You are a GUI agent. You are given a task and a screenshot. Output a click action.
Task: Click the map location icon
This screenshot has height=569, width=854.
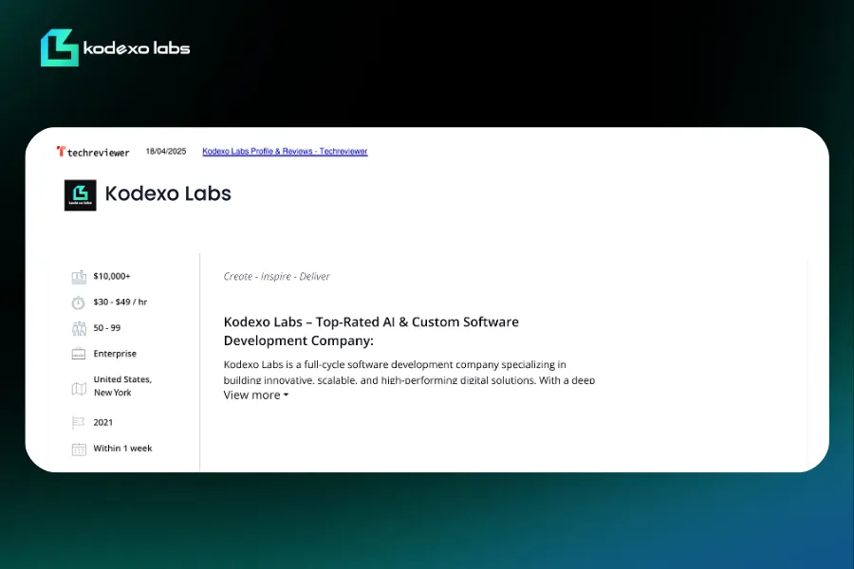tap(79, 388)
